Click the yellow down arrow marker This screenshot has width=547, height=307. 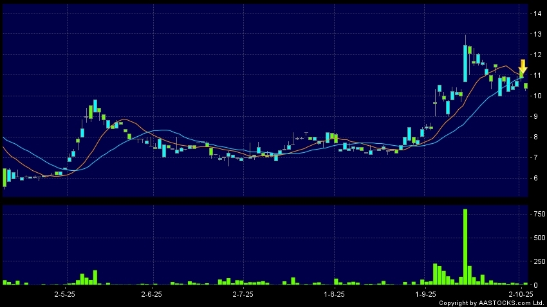point(523,65)
